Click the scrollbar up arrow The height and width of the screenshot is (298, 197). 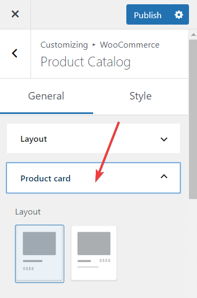193,35
